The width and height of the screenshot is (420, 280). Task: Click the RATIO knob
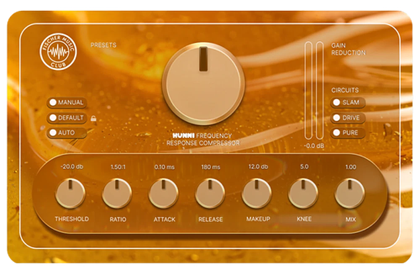tap(117, 193)
